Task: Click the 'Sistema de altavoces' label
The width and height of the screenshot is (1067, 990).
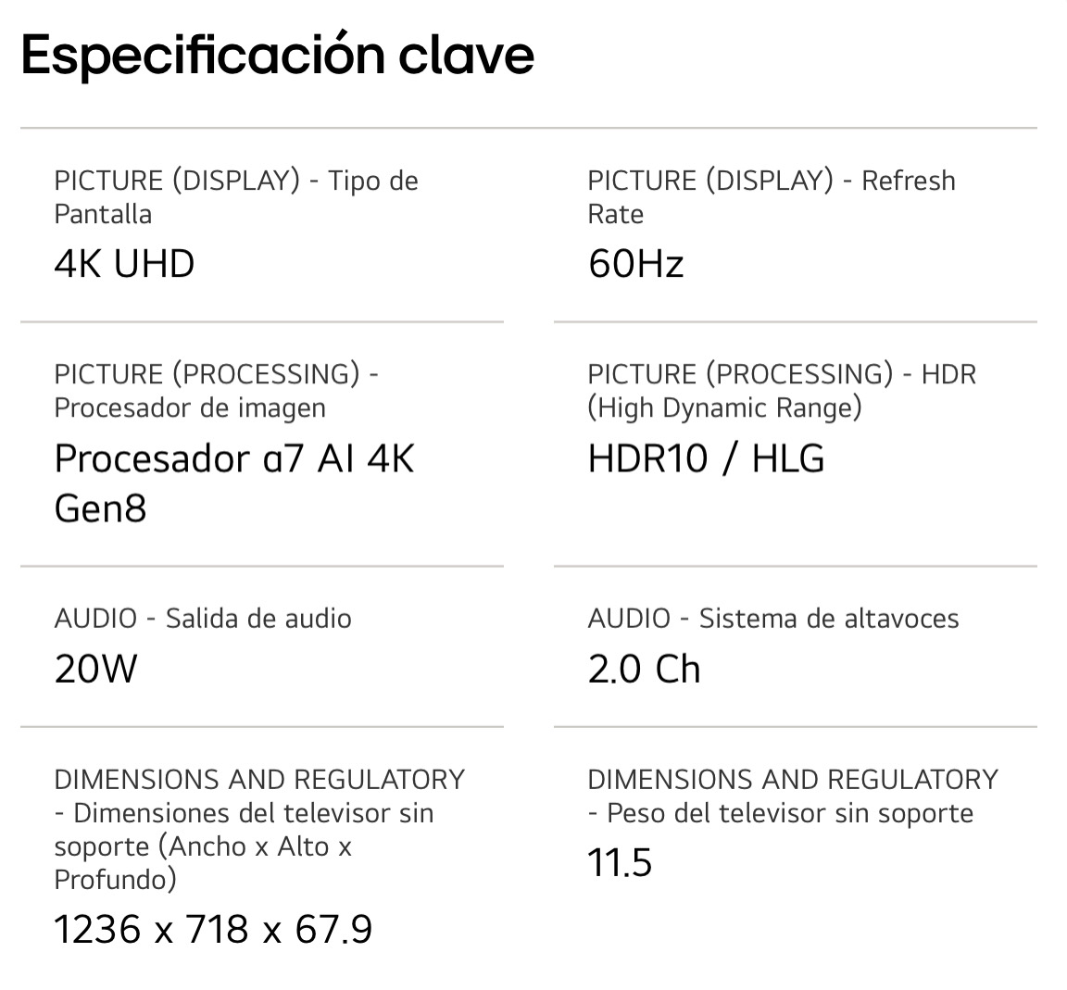Action: pos(829,618)
